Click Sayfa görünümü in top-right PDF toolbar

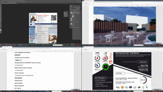point(126,5)
